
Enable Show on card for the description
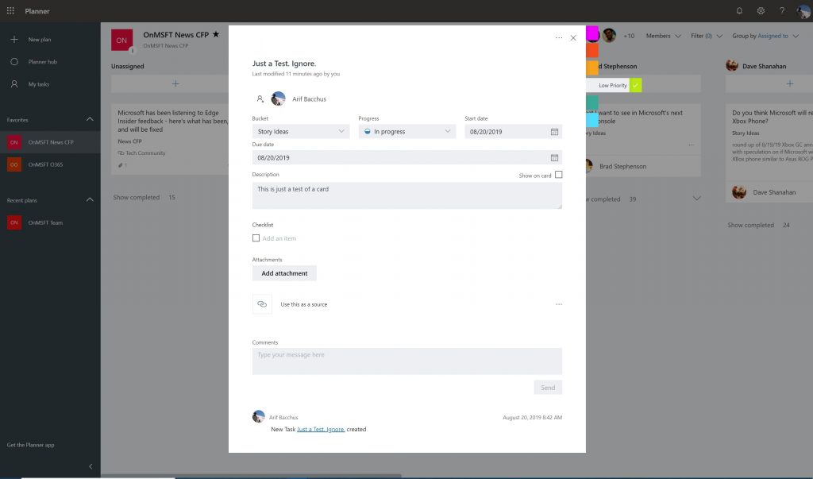pyautogui.click(x=559, y=174)
